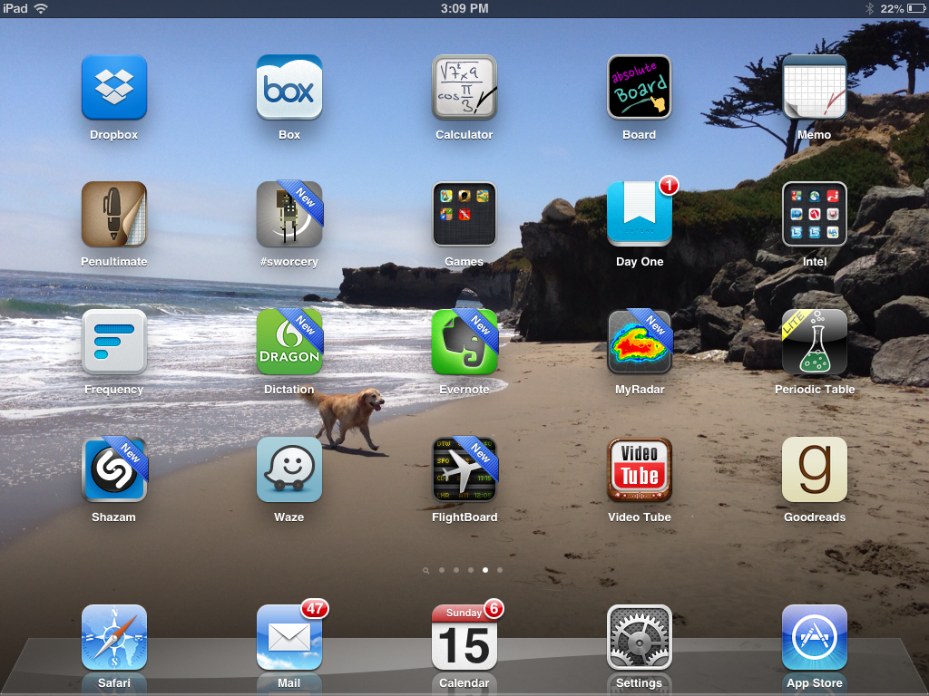
Task: Launch Dragon Dictation app
Action: point(288,343)
